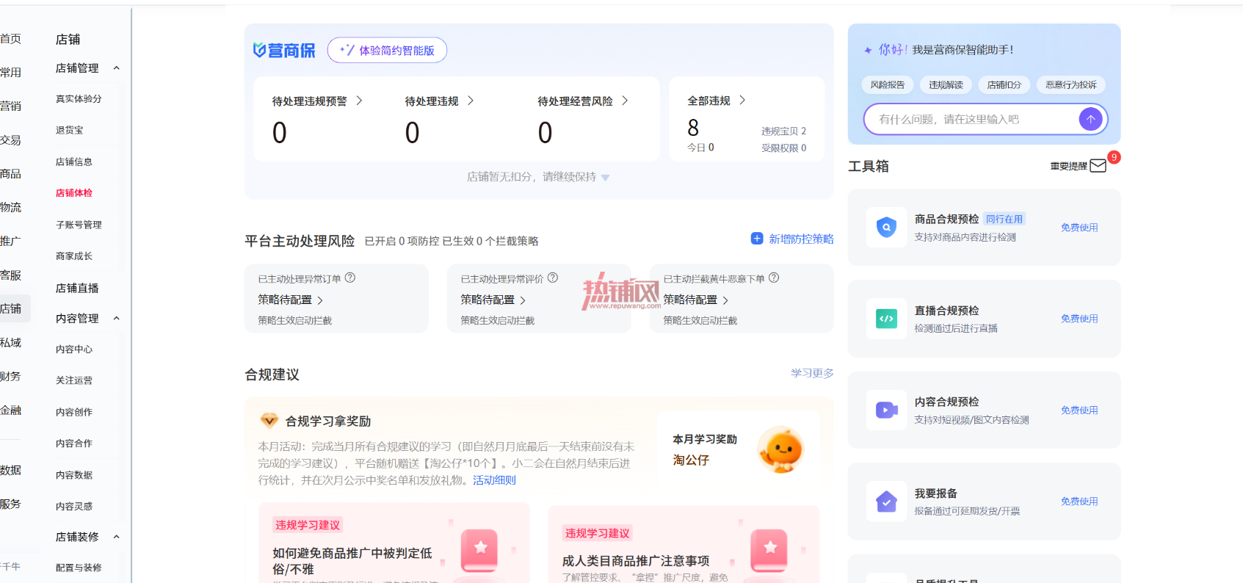Click help icon next to 已主动处理异常评价

553,278
